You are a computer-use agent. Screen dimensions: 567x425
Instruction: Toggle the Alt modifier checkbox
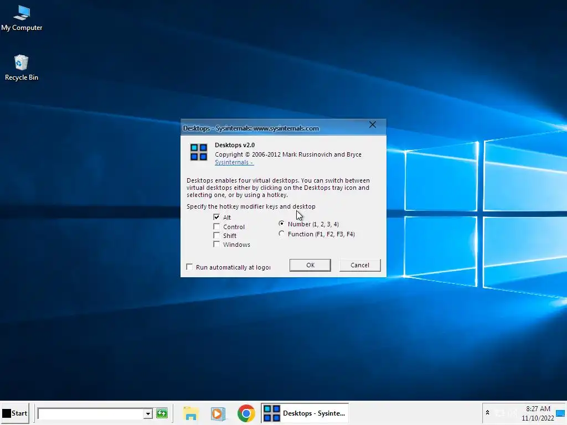tap(217, 217)
